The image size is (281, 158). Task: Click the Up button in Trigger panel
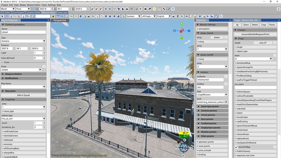237,25
